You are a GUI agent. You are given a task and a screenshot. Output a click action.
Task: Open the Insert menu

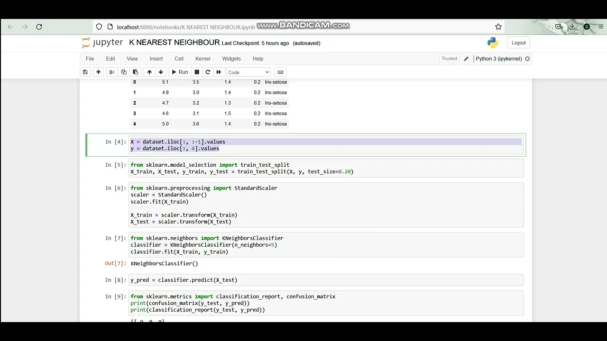(156, 59)
